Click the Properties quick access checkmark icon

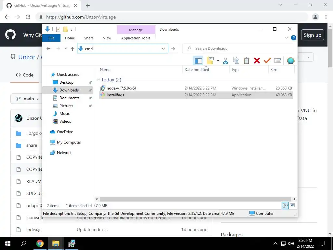[58, 29]
